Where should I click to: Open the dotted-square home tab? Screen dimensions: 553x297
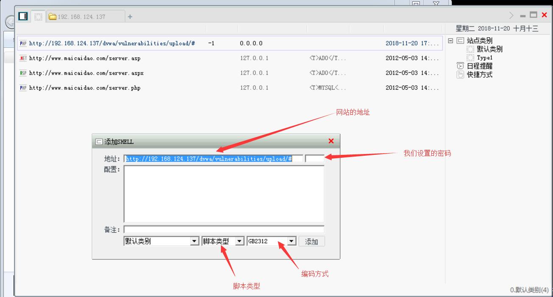pyautogui.click(x=39, y=16)
